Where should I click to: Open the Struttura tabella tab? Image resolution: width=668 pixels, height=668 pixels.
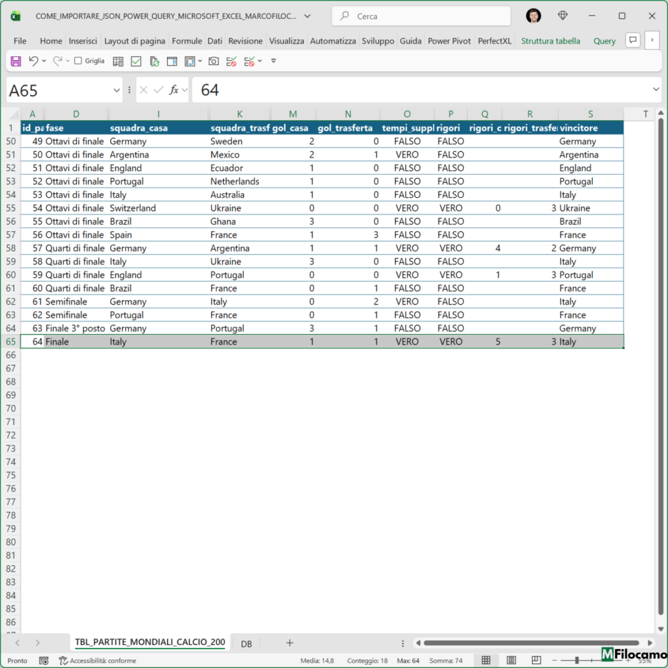(551, 41)
